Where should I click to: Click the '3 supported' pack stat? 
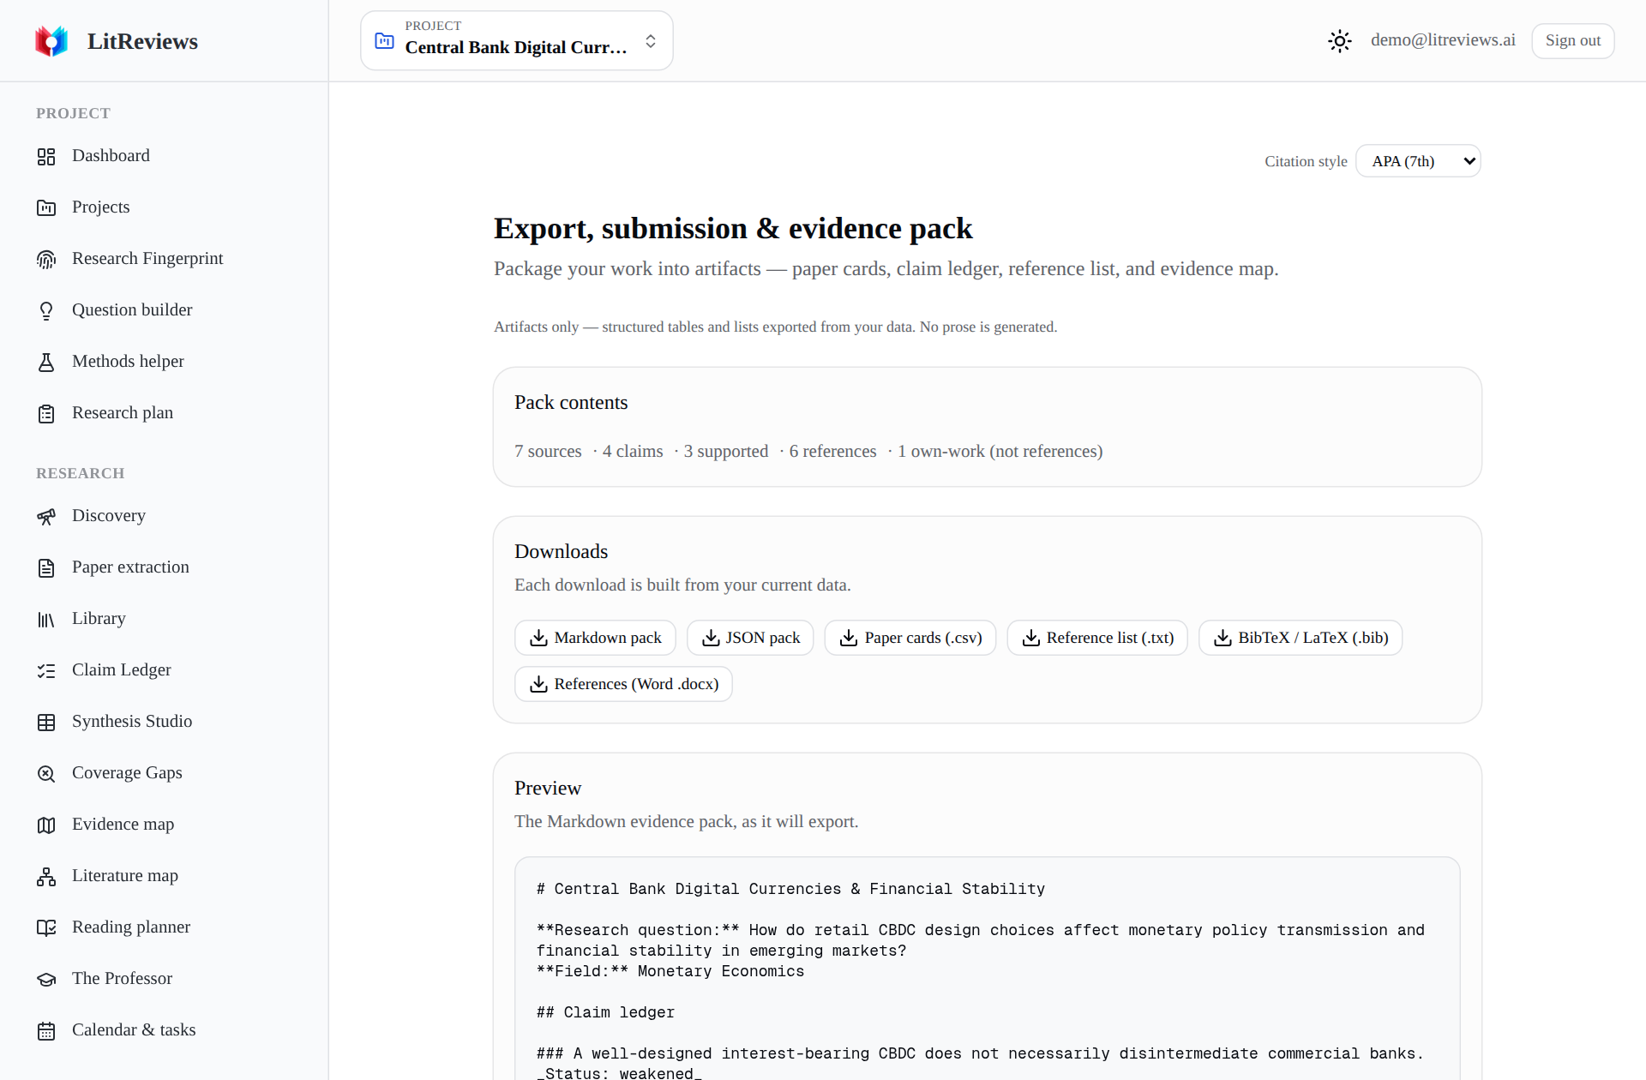(x=726, y=451)
